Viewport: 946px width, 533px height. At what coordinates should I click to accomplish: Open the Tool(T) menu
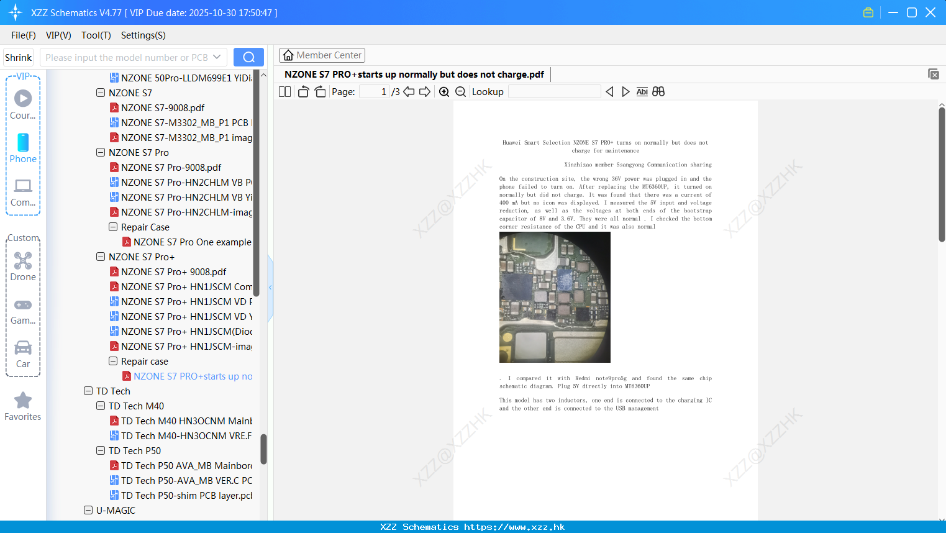click(x=96, y=35)
